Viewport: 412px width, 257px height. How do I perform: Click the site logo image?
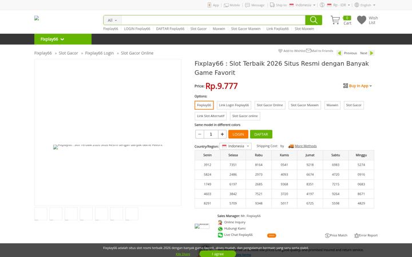pos(37,18)
